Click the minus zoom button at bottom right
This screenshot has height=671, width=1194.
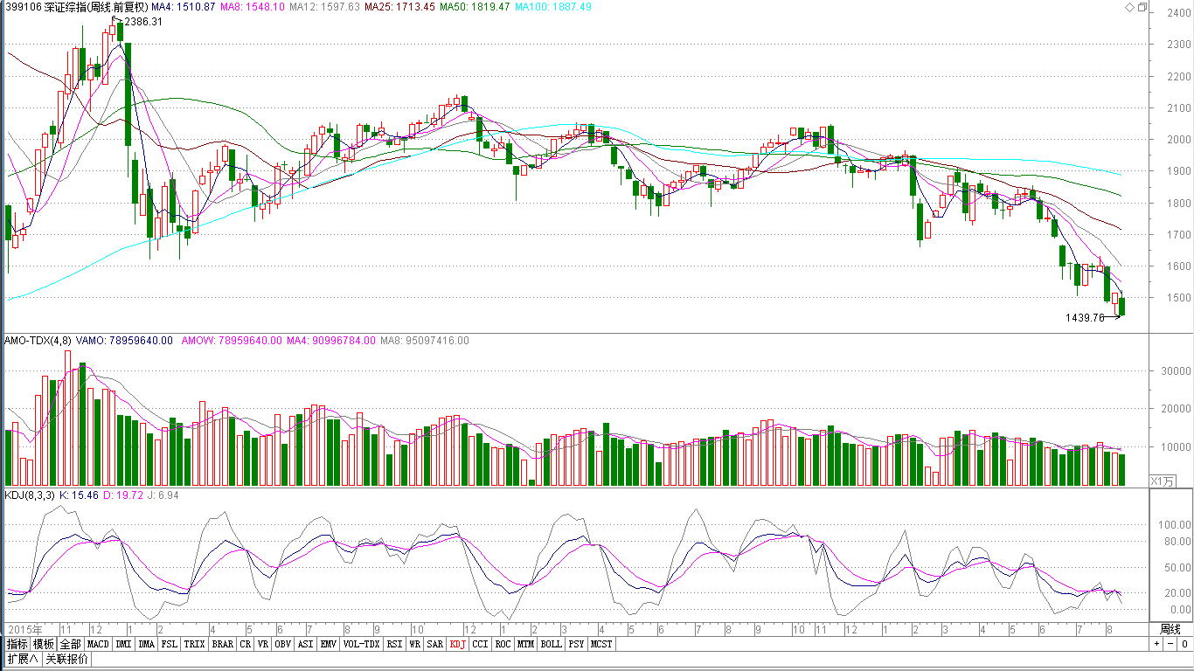click(1170, 644)
